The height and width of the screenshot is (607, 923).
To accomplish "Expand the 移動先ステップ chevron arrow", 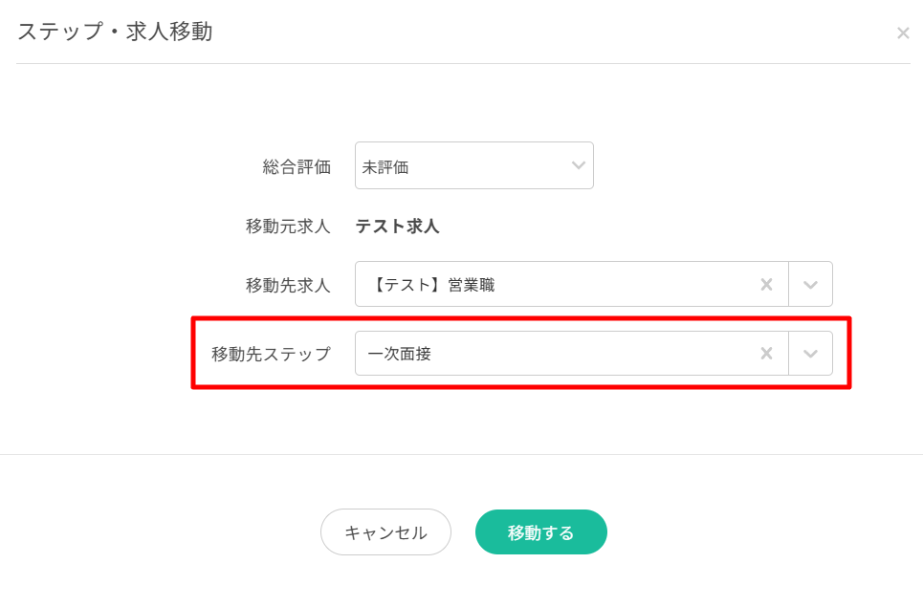I will coord(810,354).
